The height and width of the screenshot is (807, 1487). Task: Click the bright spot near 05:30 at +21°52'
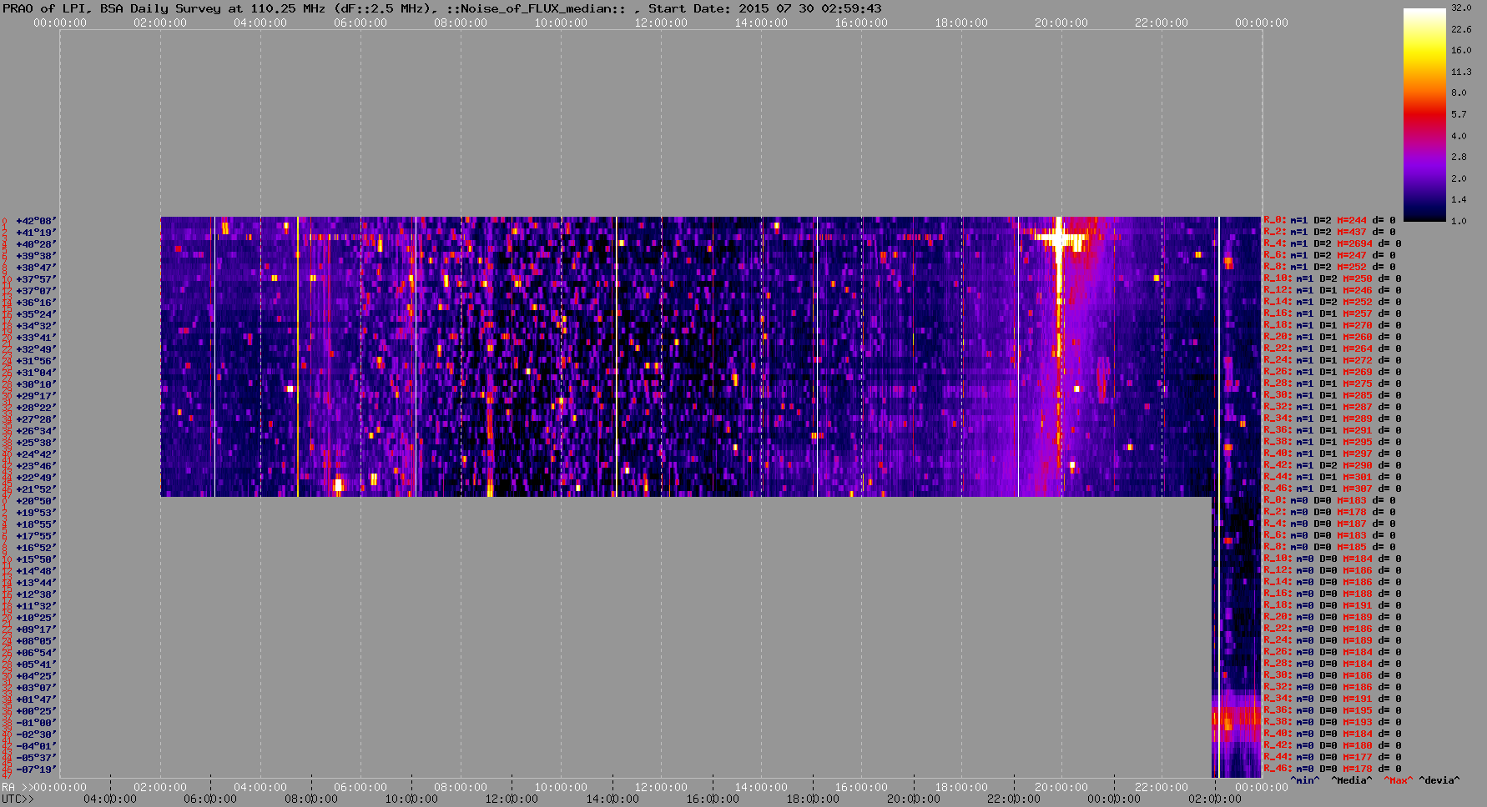pos(338,485)
